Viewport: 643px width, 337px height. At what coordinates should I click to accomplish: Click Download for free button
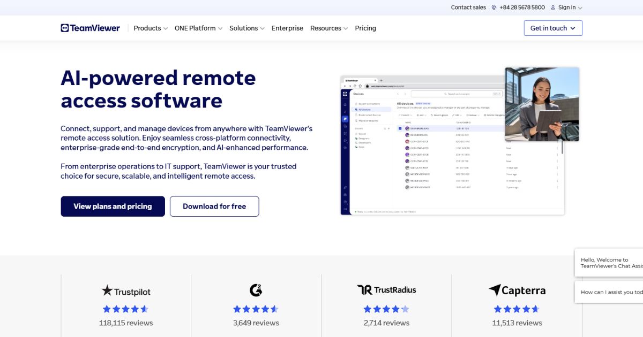(214, 206)
